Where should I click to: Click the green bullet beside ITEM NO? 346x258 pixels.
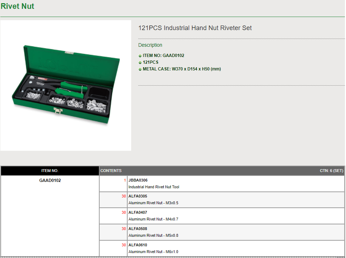[x=140, y=56]
